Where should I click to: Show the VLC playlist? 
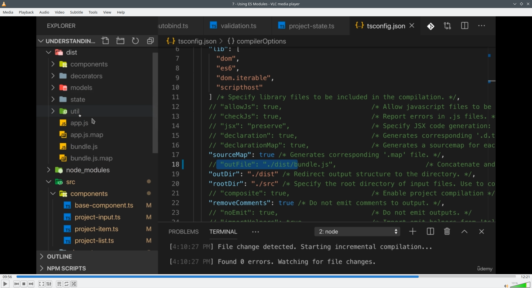pos(59,284)
